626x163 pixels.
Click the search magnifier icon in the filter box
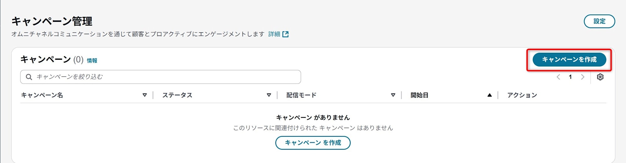[x=29, y=77]
